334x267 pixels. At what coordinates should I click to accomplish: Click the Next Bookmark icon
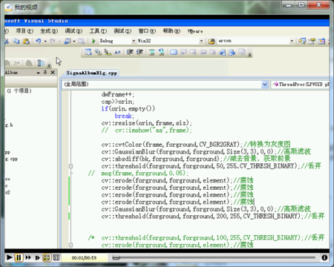(x=193, y=52)
